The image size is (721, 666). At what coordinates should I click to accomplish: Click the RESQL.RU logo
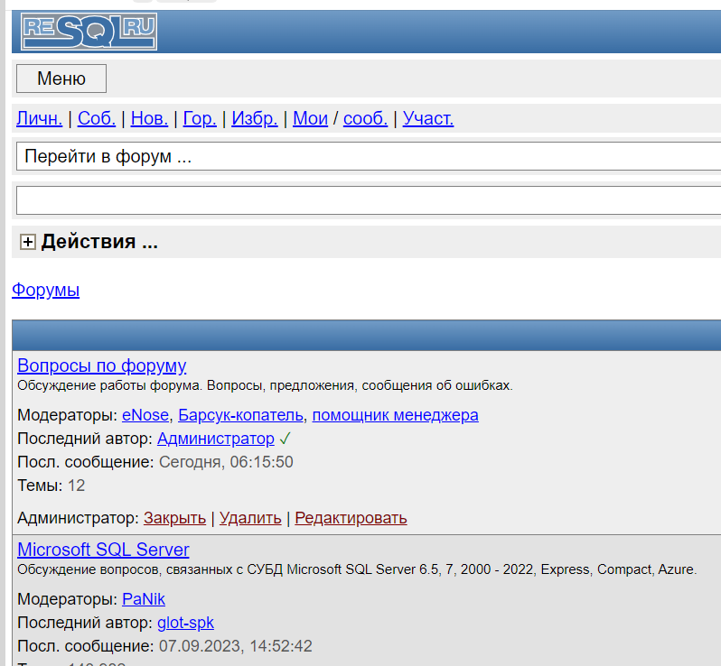point(89,32)
